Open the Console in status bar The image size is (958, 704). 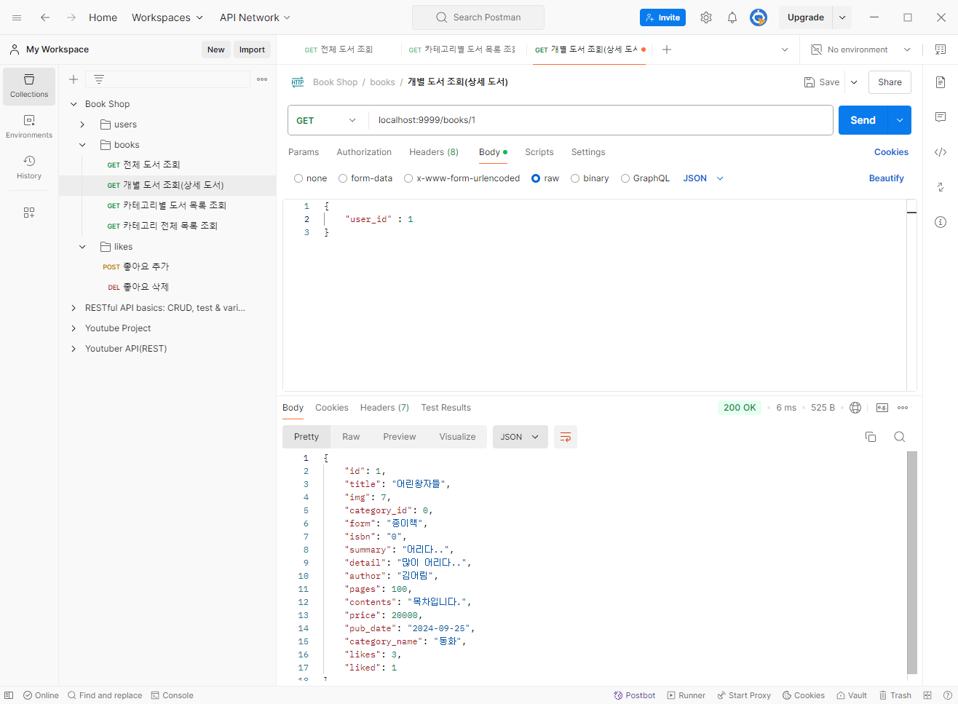pyautogui.click(x=172, y=695)
